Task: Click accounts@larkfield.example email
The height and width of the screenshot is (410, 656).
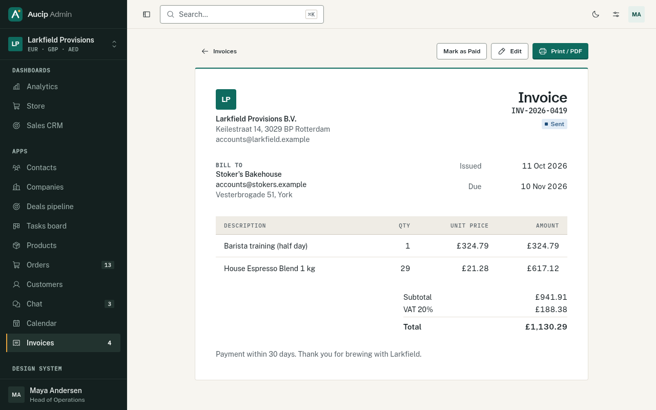Action: coord(262,139)
